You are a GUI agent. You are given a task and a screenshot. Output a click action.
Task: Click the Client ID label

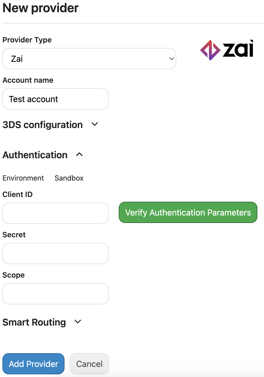17,194
